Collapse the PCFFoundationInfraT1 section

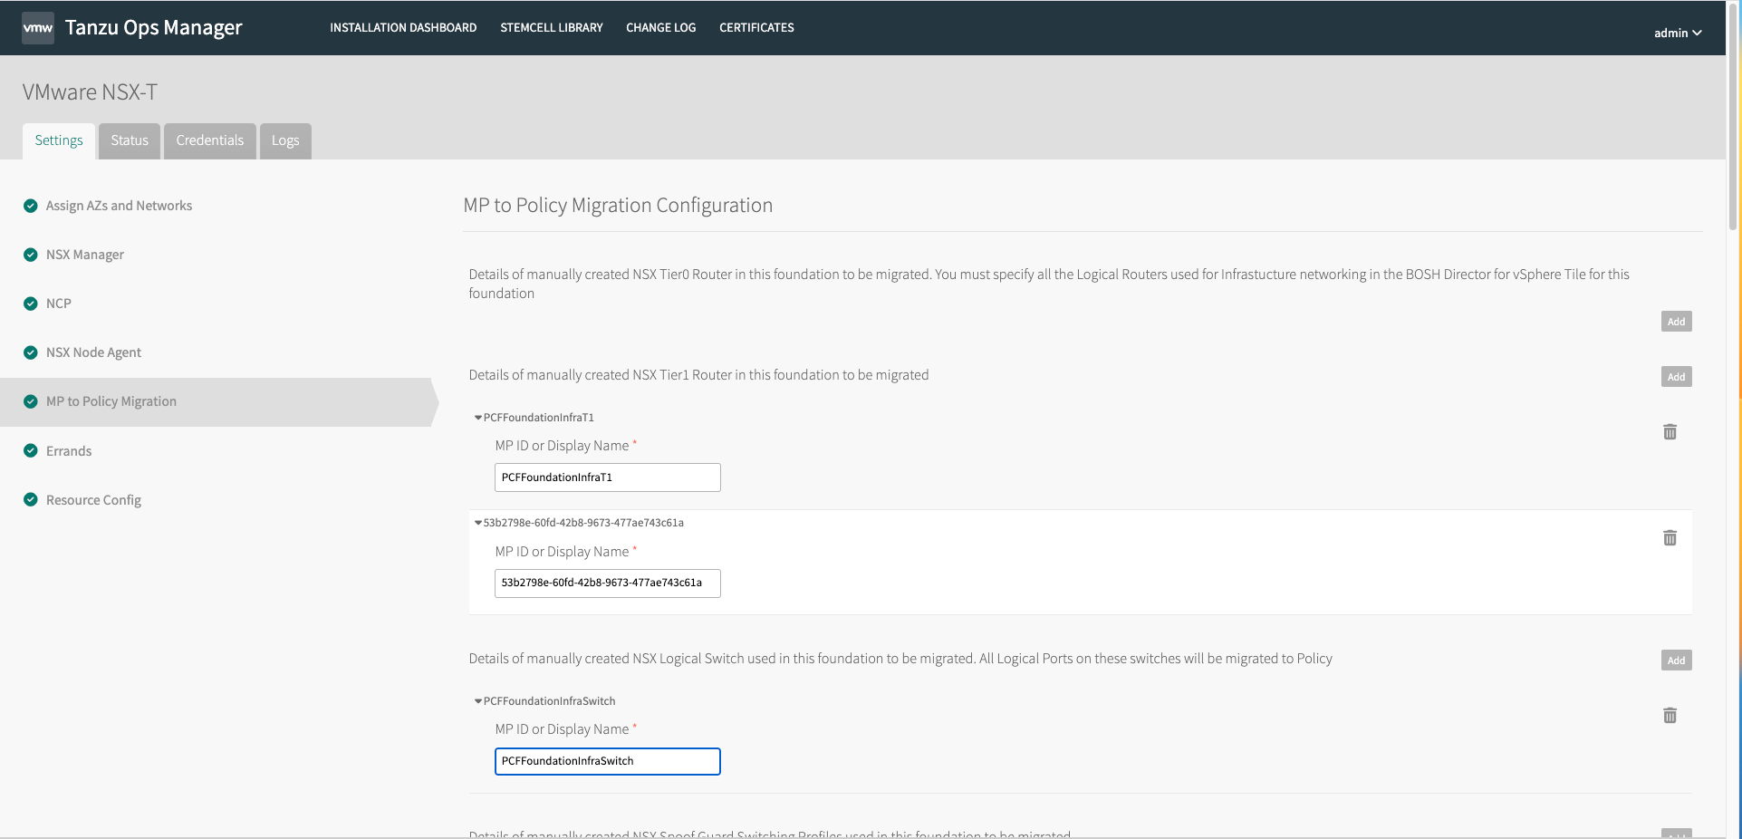(478, 418)
